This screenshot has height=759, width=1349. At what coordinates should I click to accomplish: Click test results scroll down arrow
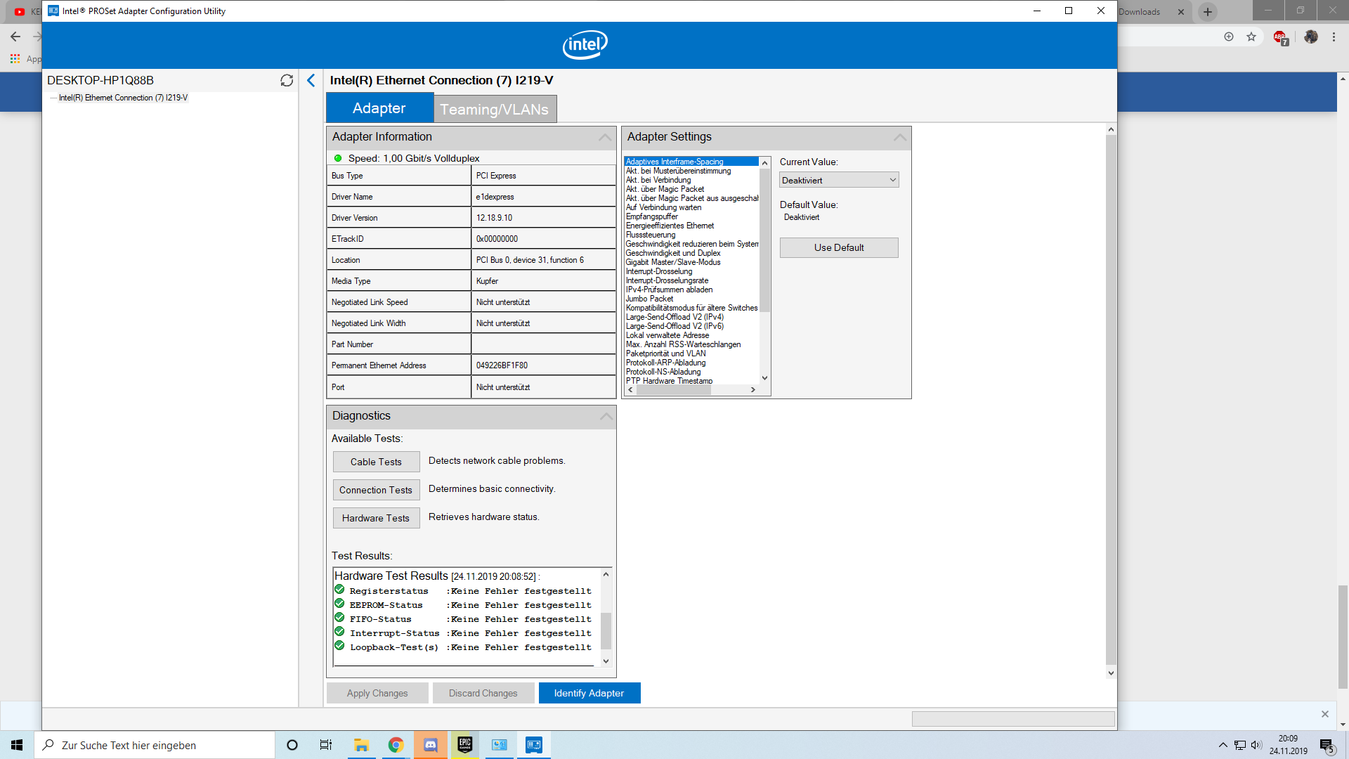coord(606,661)
